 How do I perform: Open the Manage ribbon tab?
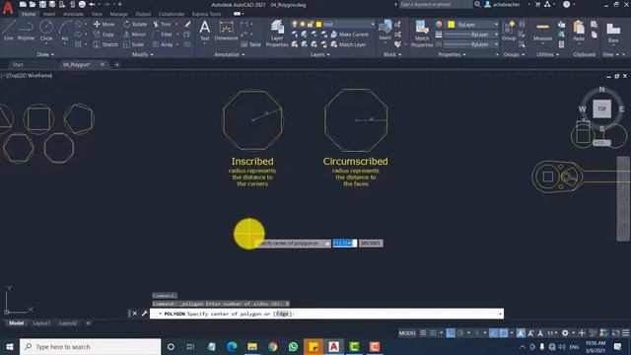click(x=118, y=14)
